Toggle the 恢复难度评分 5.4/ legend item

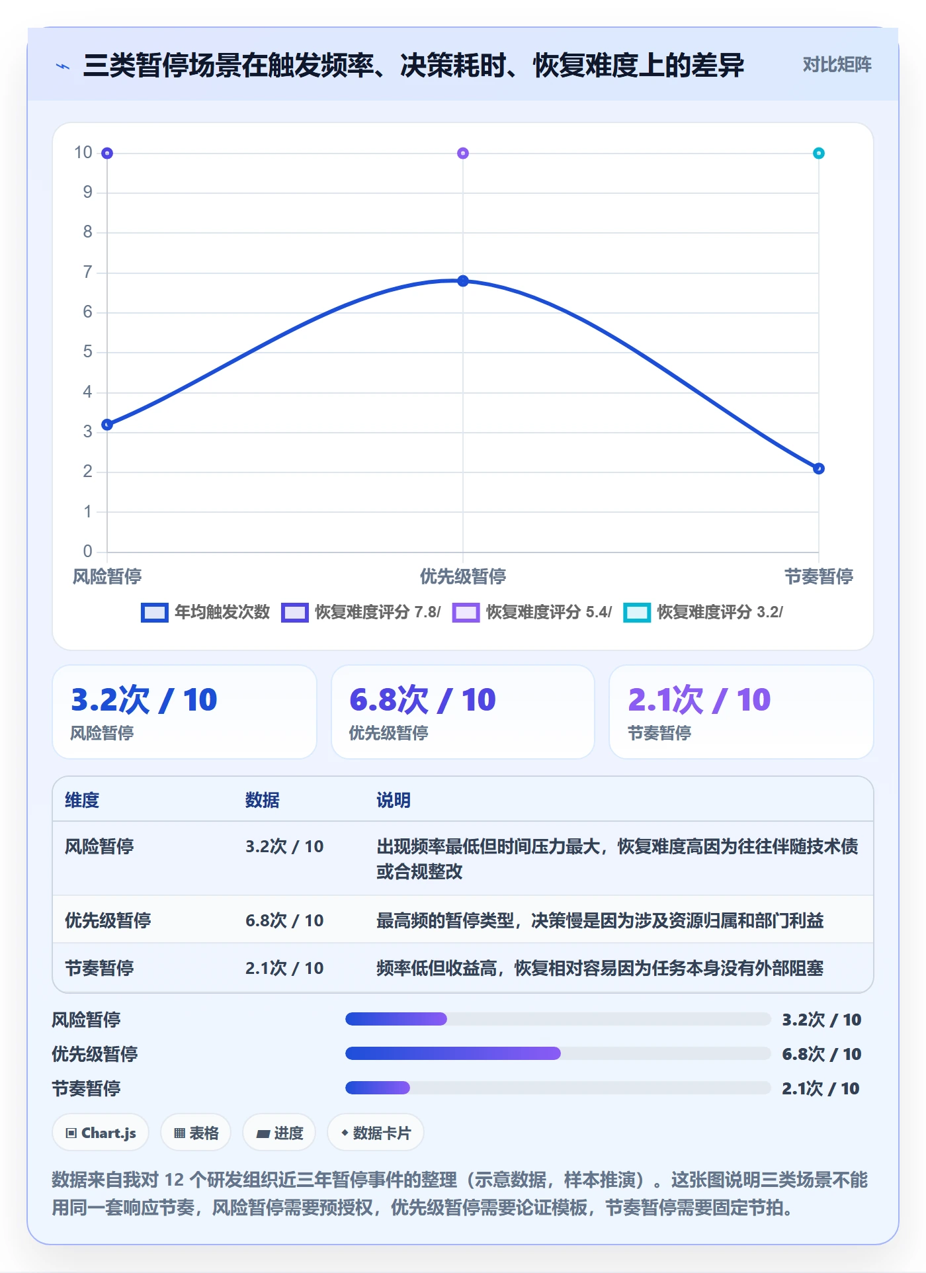pos(532,612)
